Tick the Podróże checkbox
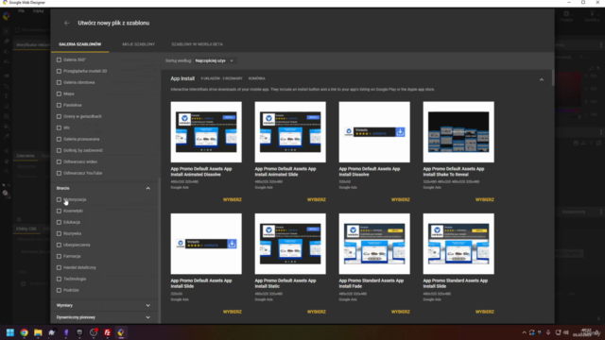This screenshot has height=340, width=605. click(x=59, y=290)
